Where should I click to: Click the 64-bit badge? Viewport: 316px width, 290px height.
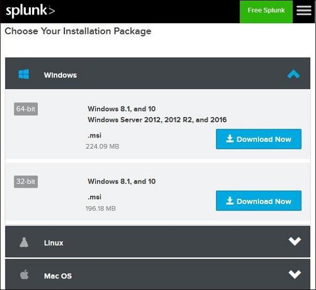[x=26, y=109]
